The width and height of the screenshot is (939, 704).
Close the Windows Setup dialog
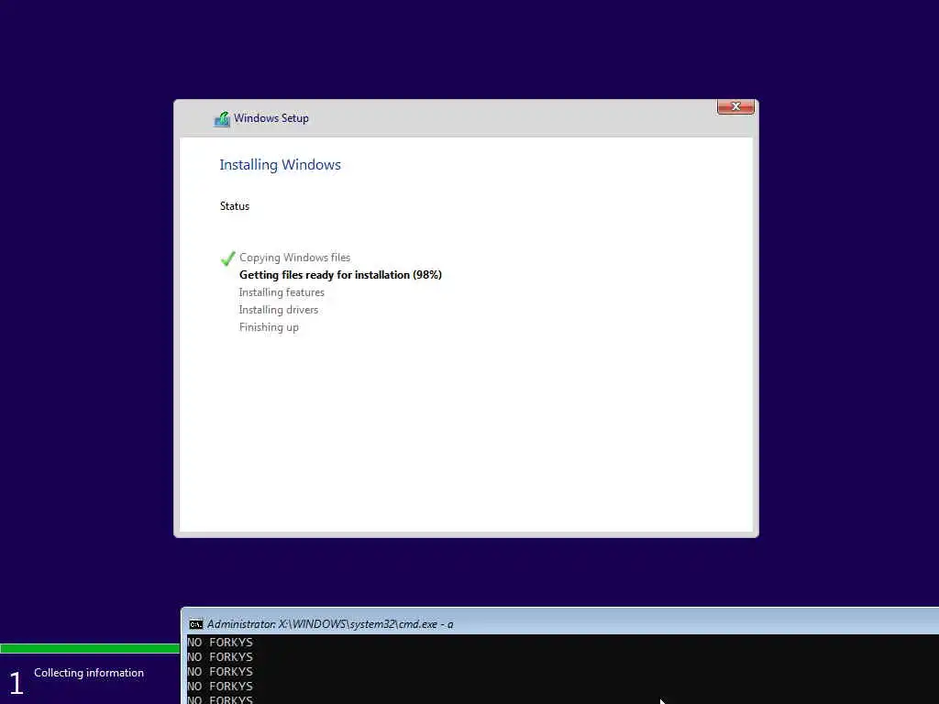point(735,106)
